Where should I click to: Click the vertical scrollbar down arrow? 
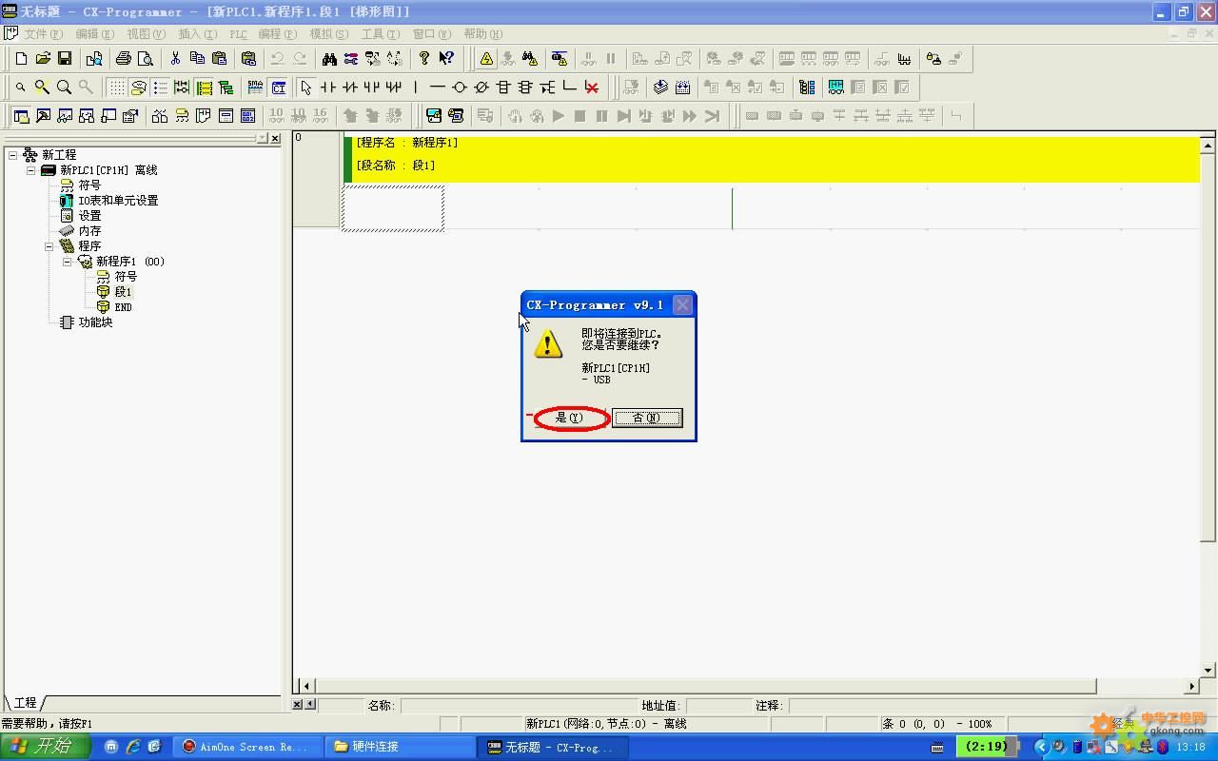pos(1208,671)
